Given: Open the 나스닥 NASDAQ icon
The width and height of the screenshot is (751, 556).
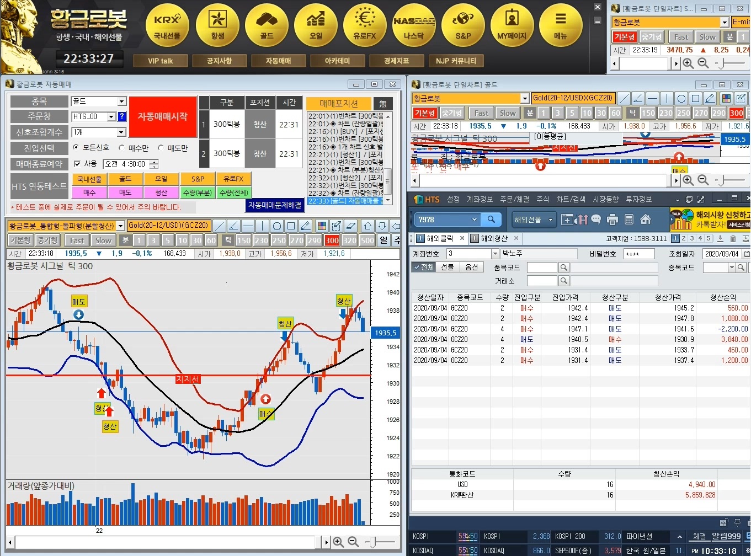Looking at the screenshot, I should pyautogui.click(x=414, y=26).
